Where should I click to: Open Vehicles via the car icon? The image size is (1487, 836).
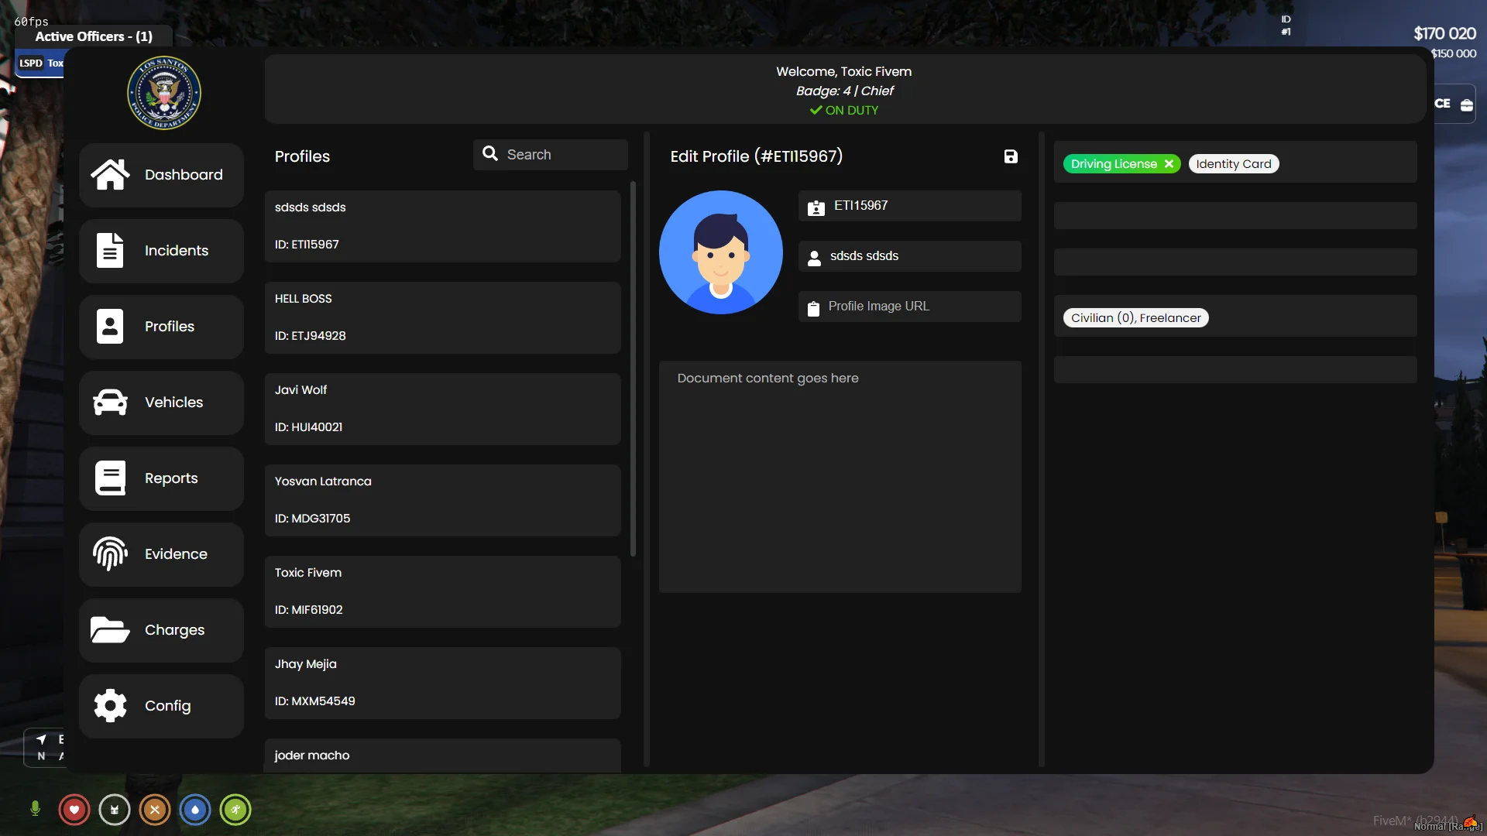pyautogui.click(x=110, y=402)
